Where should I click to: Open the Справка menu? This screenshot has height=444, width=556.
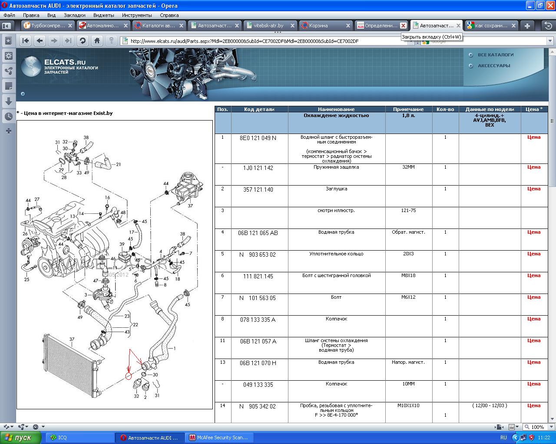point(169,15)
